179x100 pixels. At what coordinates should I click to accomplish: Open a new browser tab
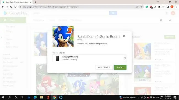pos(35,2)
